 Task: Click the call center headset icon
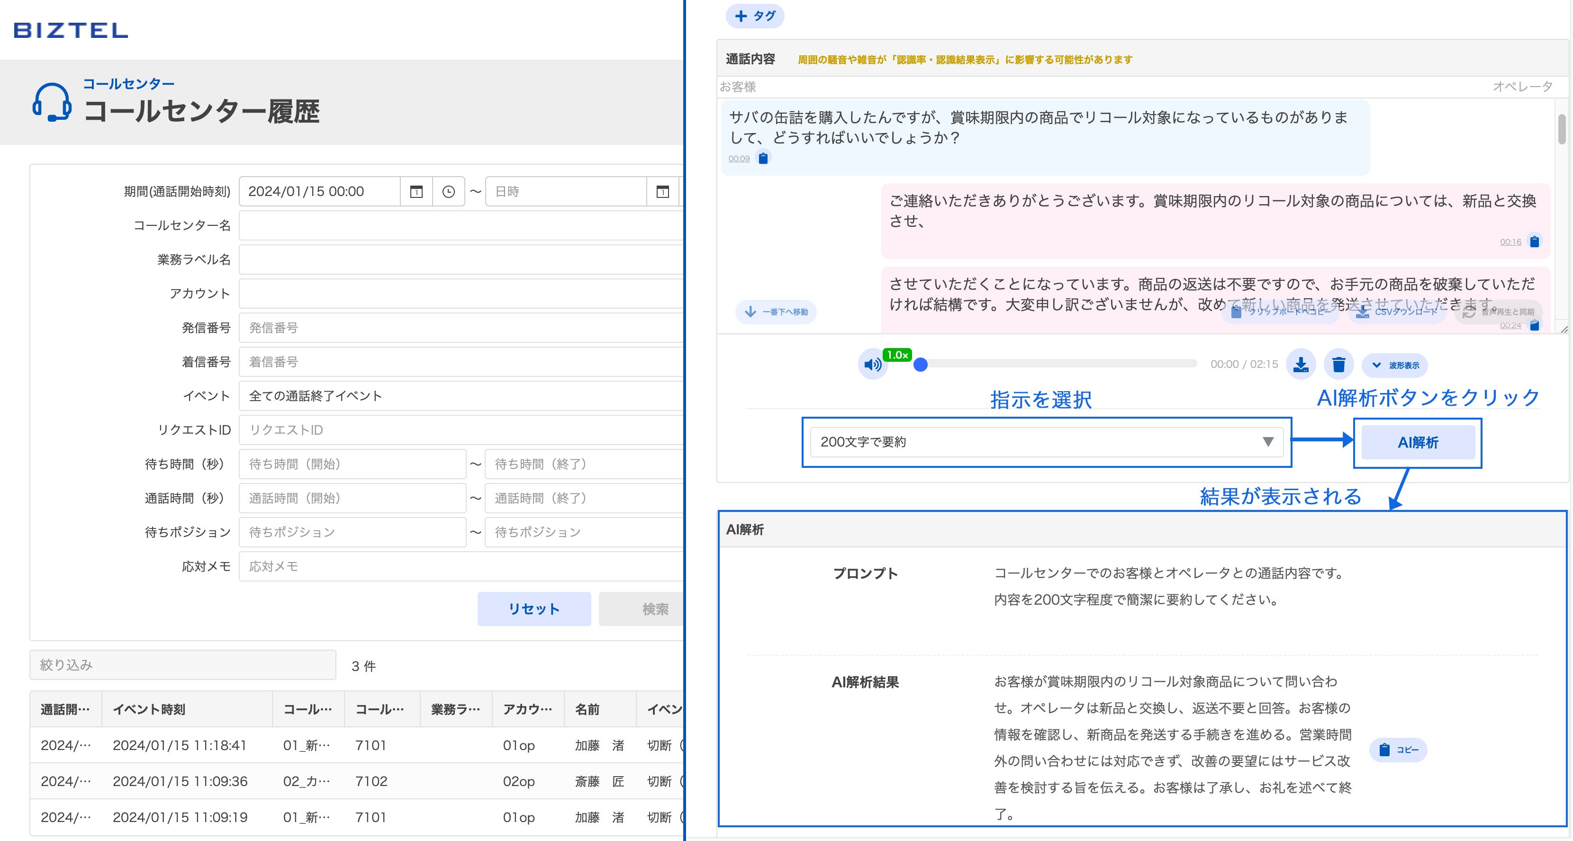click(x=52, y=102)
